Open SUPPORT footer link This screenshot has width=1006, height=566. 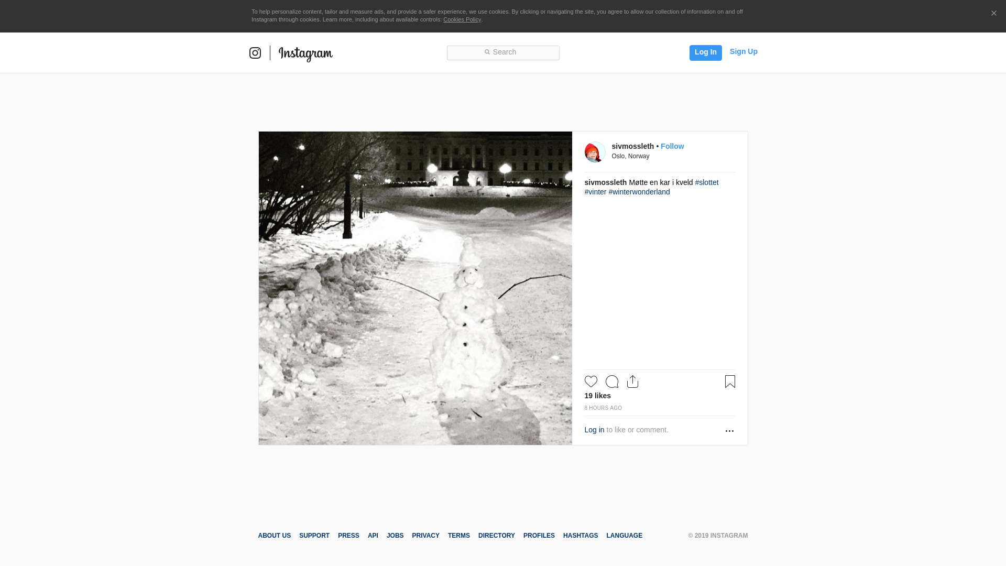314,536
